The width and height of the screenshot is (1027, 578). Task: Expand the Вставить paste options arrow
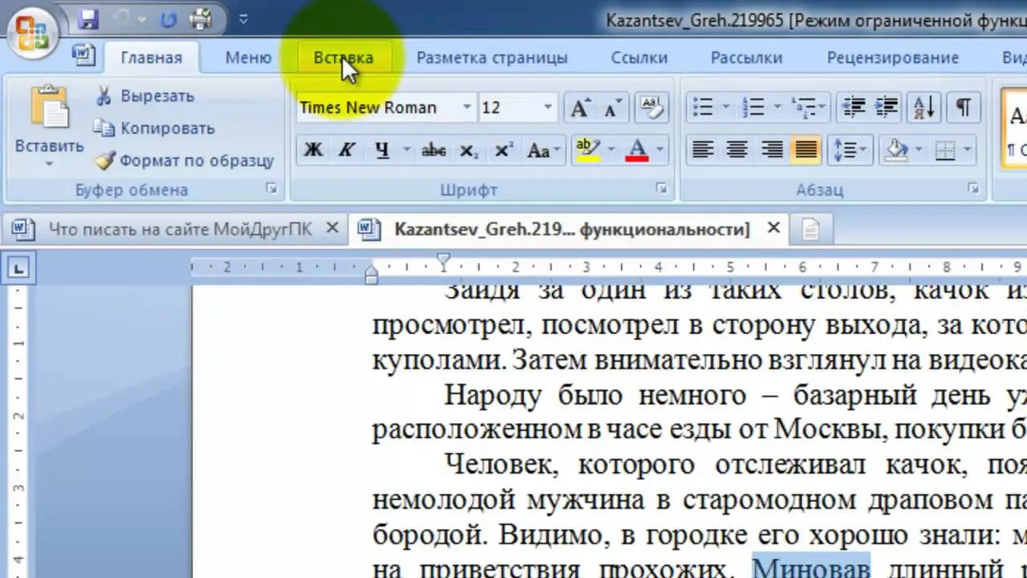(x=49, y=164)
